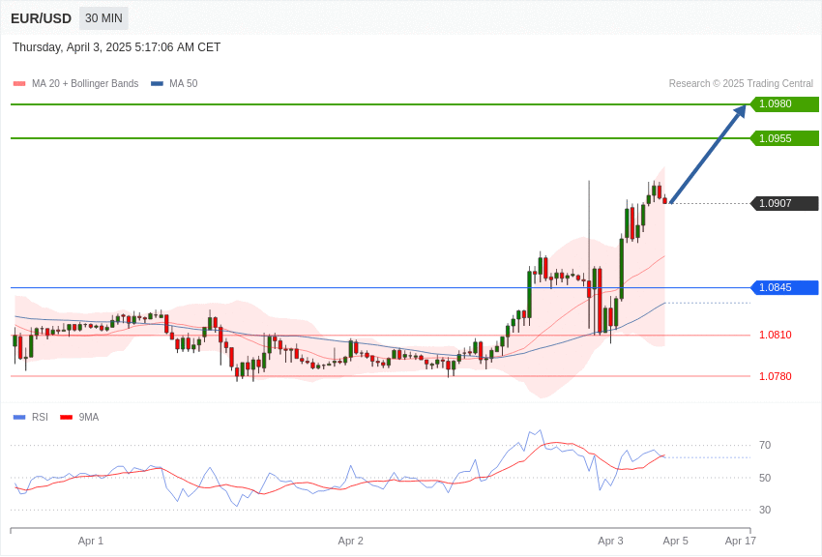Toggle the MA 50 legend label
Viewport: 822px width, 557px height.
tap(183, 84)
